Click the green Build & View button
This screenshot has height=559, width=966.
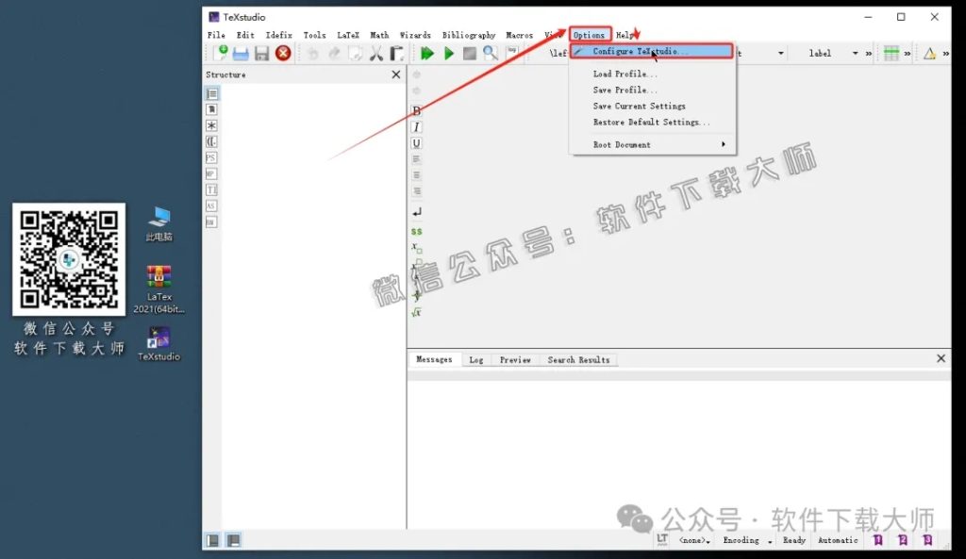pyautogui.click(x=427, y=54)
